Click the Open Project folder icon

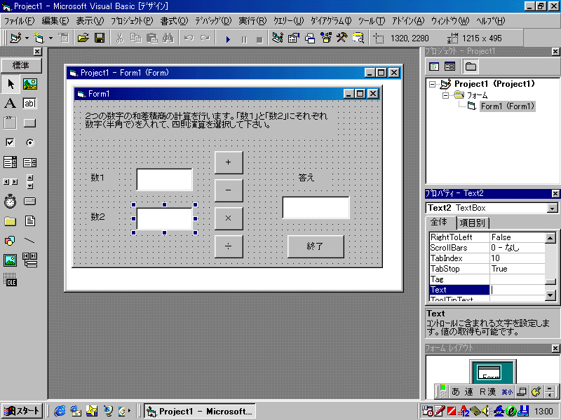83,38
